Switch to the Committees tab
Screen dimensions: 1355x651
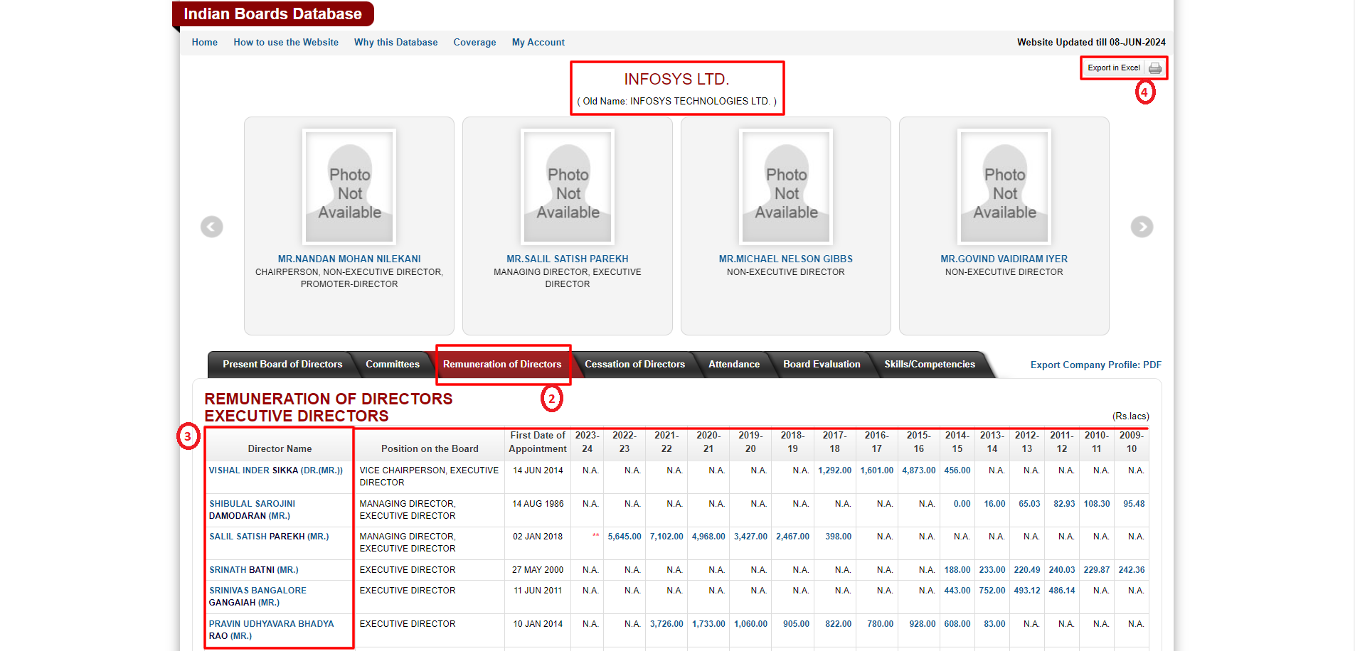pos(393,365)
